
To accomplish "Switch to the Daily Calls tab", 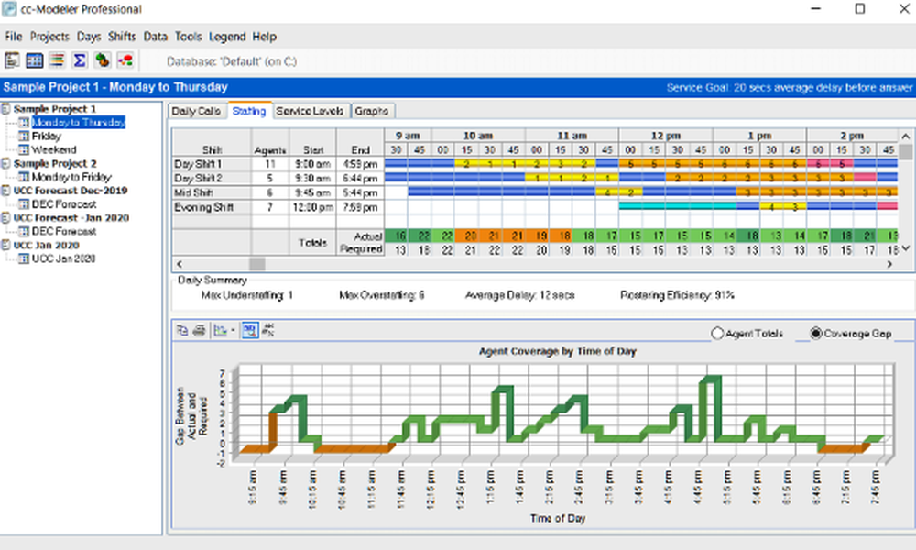I will pyautogui.click(x=197, y=111).
